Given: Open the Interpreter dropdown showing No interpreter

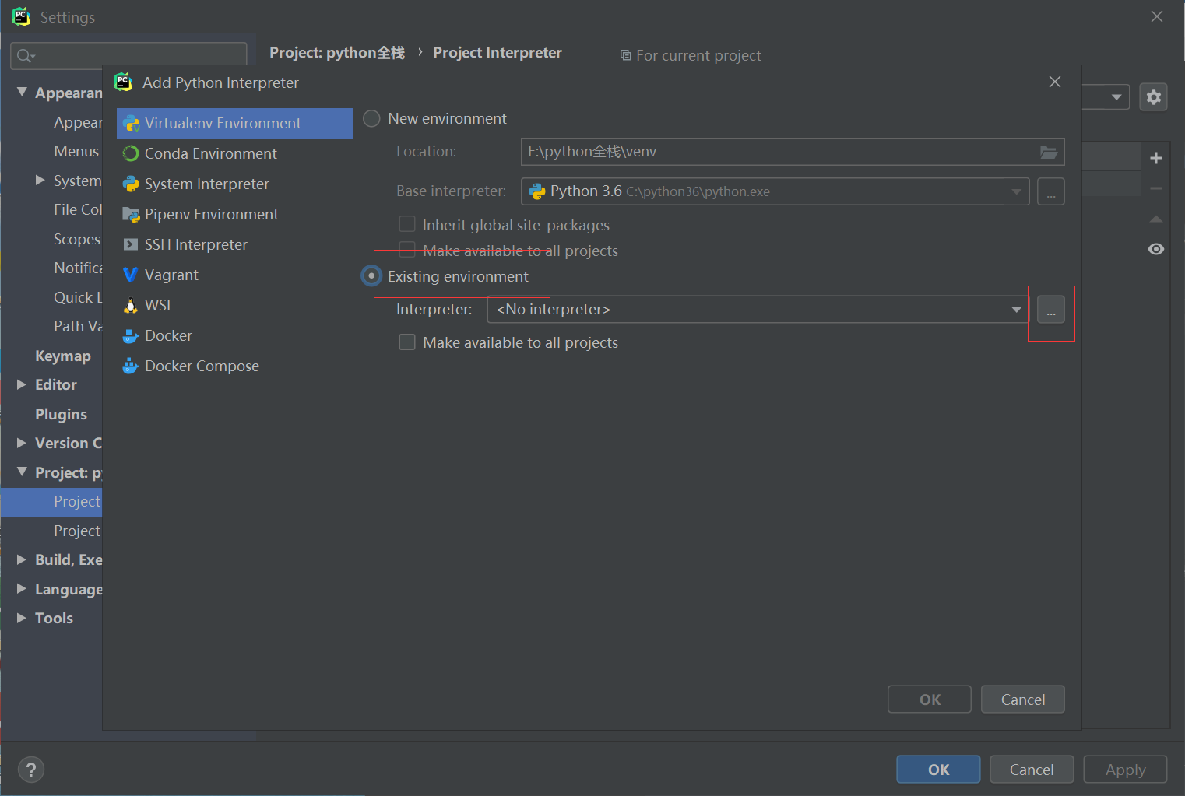Looking at the screenshot, I should tap(758, 310).
